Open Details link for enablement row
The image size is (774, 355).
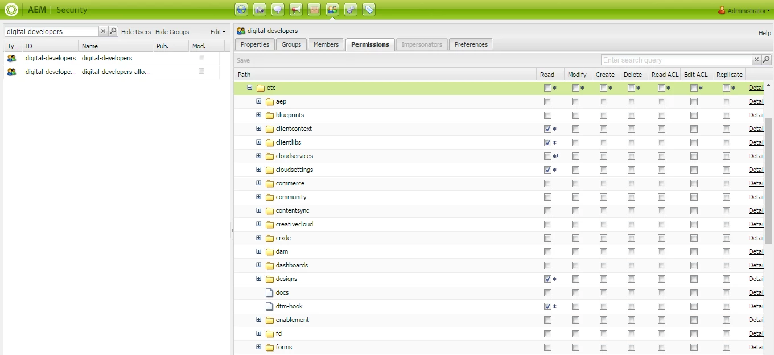pos(756,320)
